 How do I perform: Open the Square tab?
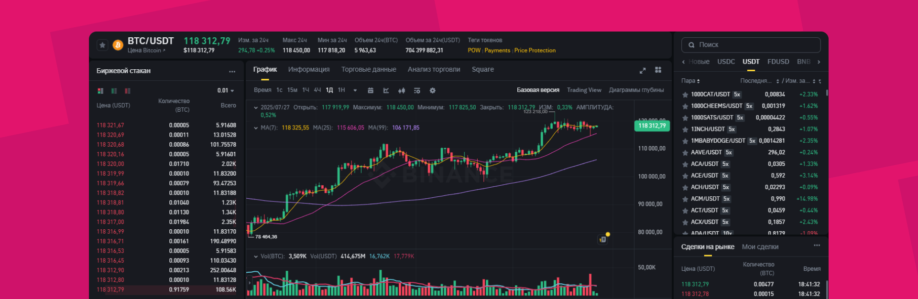pos(482,69)
